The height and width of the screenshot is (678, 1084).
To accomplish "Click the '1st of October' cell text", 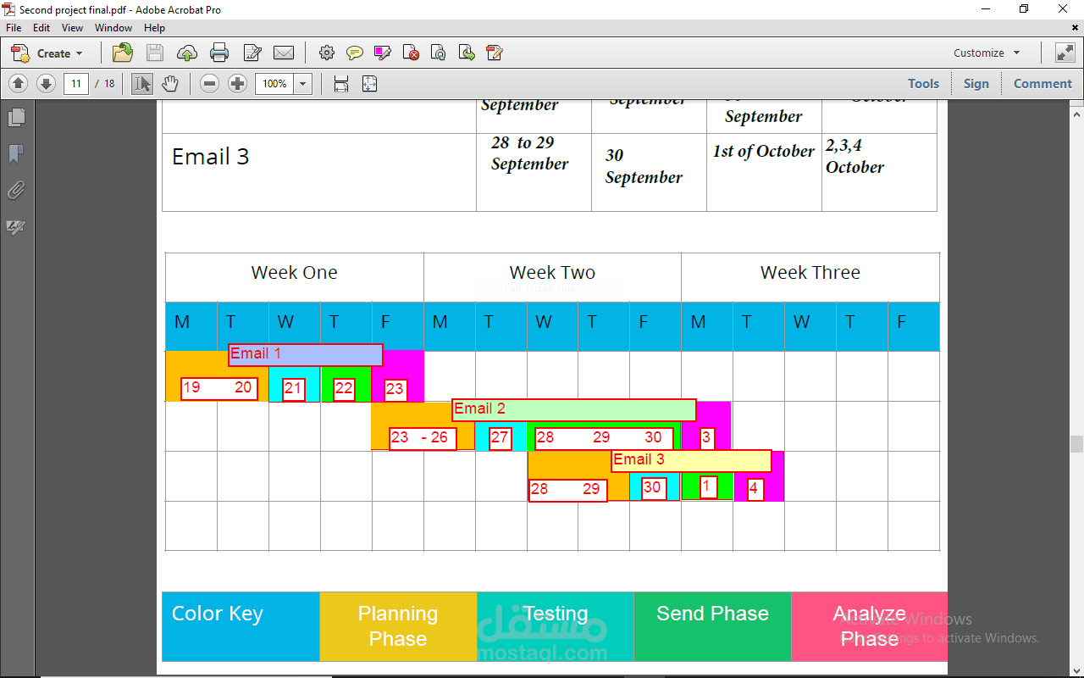I will 764,151.
